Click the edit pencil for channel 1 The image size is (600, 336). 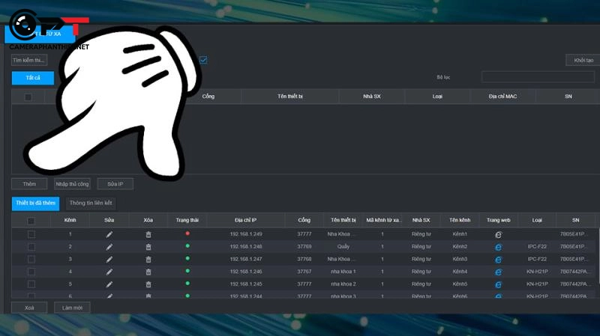pos(109,234)
